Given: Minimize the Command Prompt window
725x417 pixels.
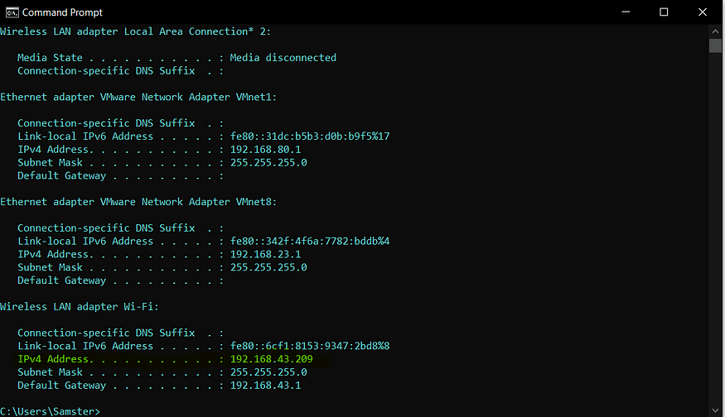Looking at the screenshot, I should 626,12.
